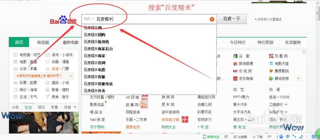Open the 大哥用手将鲨鱼拖上岸 news link

[39, 76]
